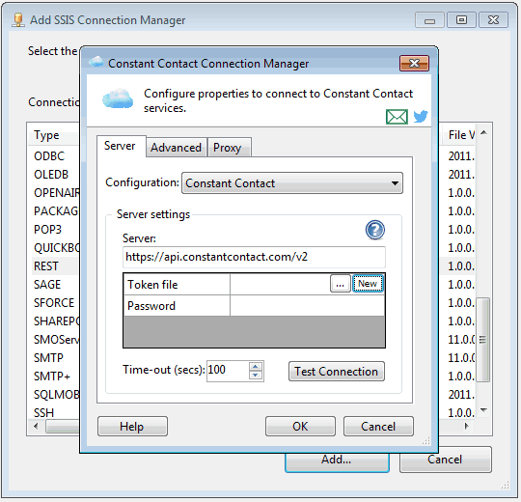The width and height of the screenshot is (521, 502).
Task: Switch to the Advanced tab
Action: (x=177, y=148)
